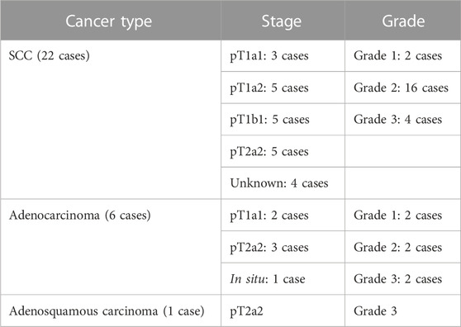461x327 pixels.
Task: Click the pT1b1: 5 cases cell
Action: tap(283, 119)
